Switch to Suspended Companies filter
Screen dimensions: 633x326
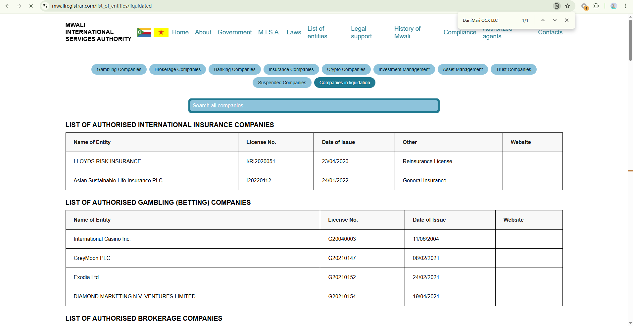click(282, 83)
